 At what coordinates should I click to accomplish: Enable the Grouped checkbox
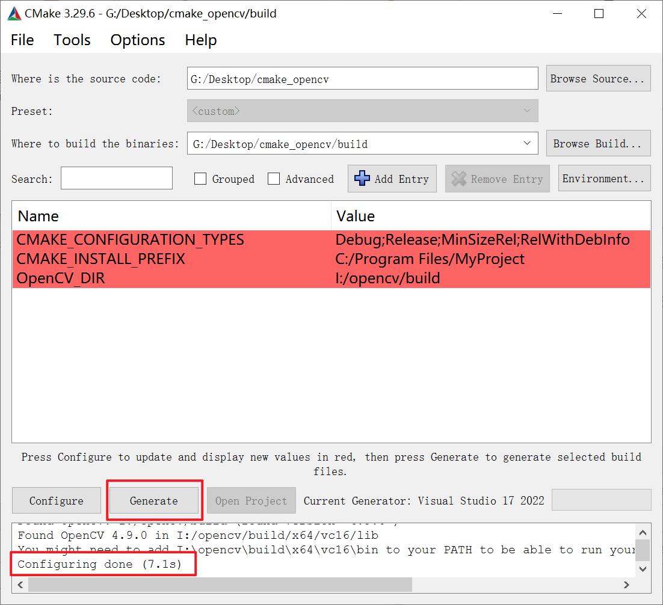200,179
